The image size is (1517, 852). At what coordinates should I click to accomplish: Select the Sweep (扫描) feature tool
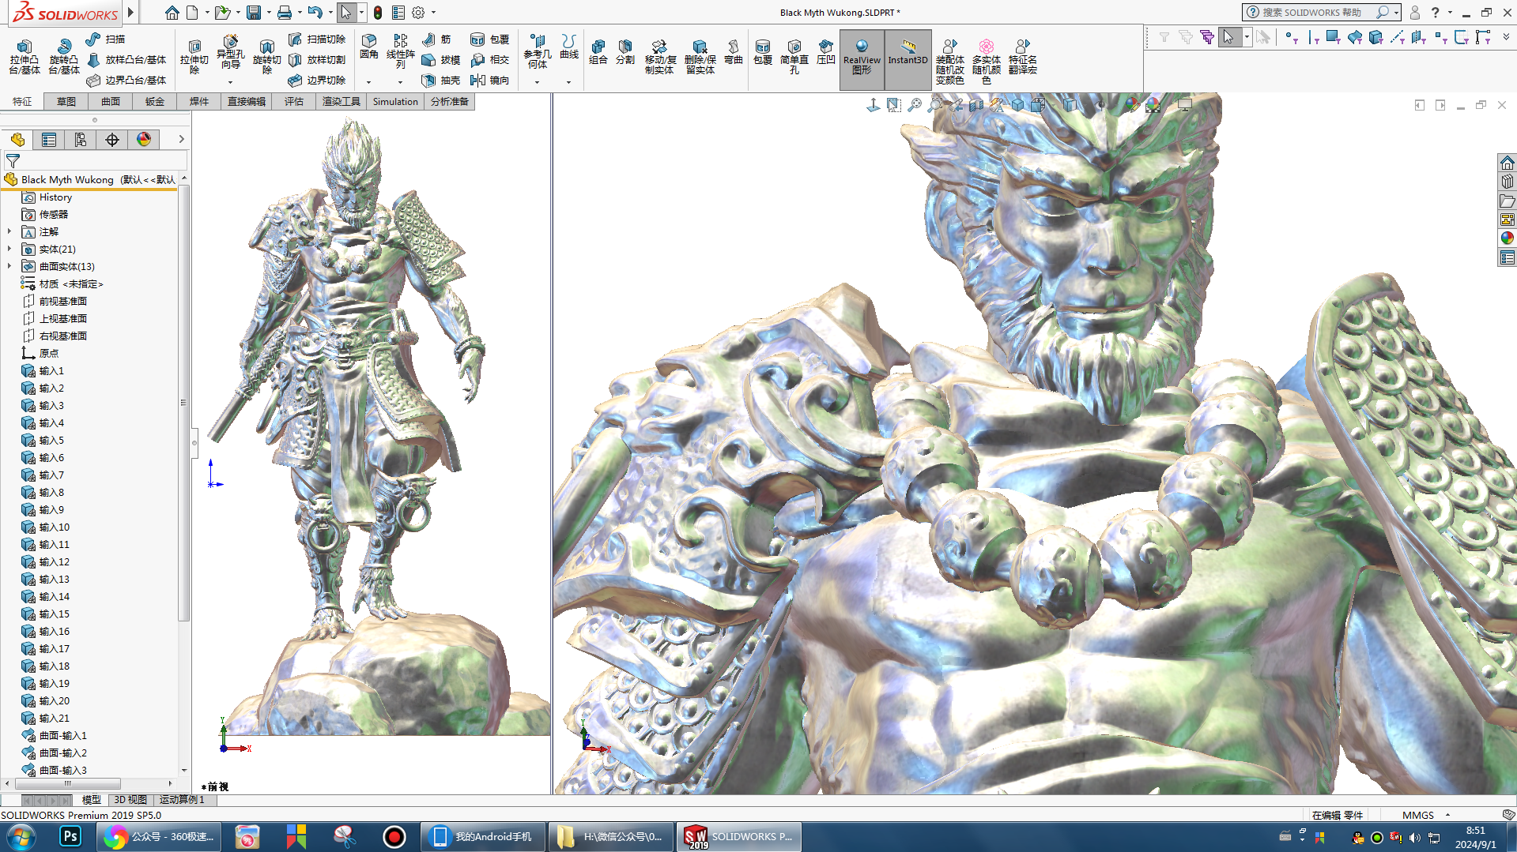105,39
